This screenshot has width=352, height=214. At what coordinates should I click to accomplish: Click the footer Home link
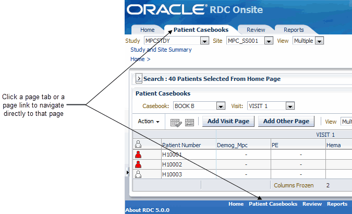point(236,204)
